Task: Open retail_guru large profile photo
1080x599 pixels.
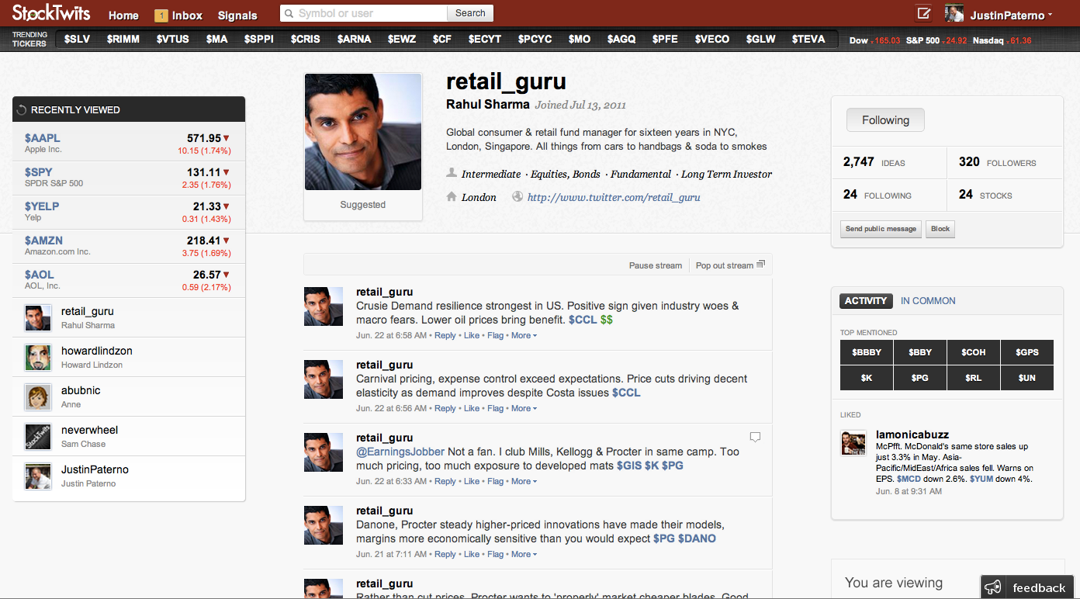Action: pos(363,132)
